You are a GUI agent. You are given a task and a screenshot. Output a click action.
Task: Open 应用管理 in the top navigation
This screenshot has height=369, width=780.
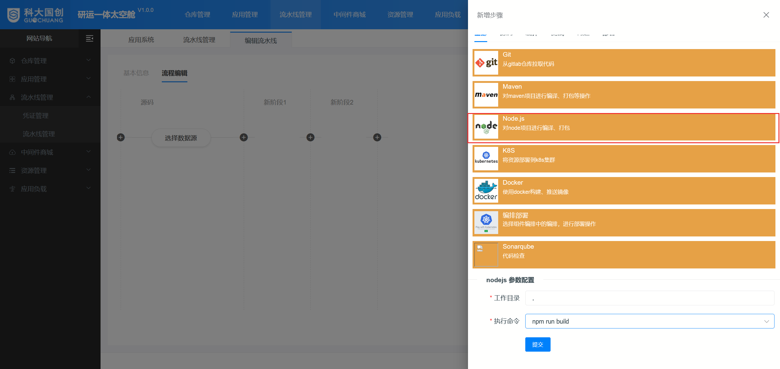pos(245,15)
